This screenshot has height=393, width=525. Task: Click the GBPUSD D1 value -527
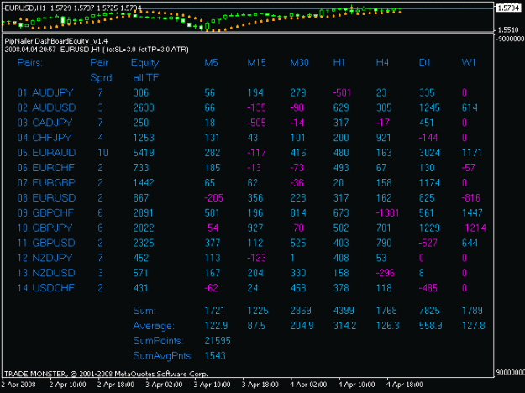click(x=428, y=243)
